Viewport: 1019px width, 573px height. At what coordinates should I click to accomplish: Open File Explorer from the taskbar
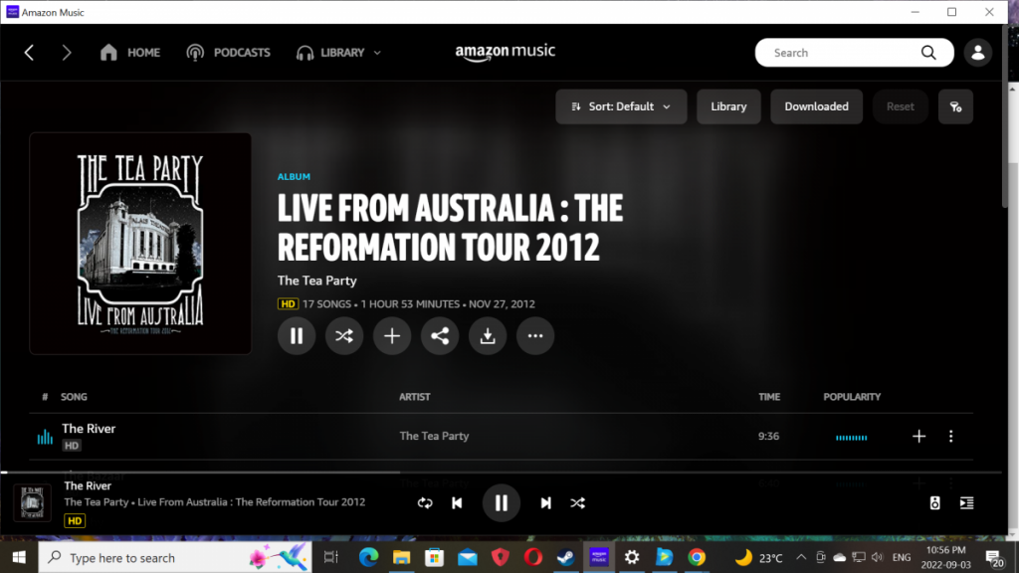[402, 557]
